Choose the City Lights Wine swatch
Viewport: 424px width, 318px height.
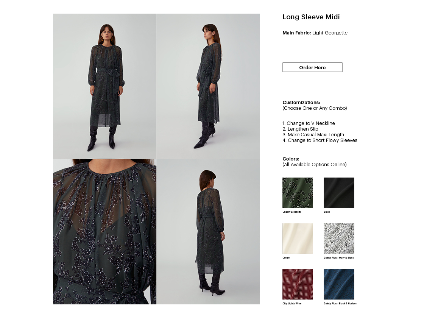(298, 284)
